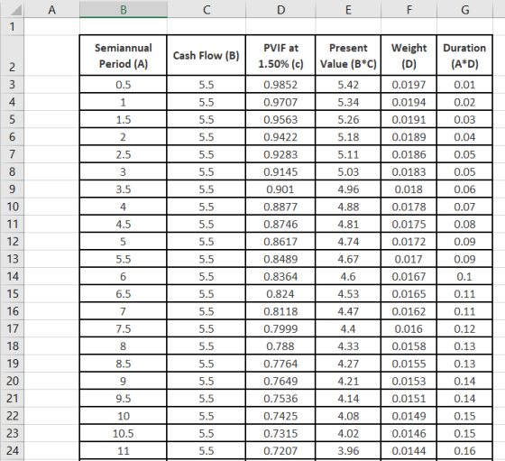This screenshot has width=505, height=461.
Task: Select row 14 header
Action: 13,276
